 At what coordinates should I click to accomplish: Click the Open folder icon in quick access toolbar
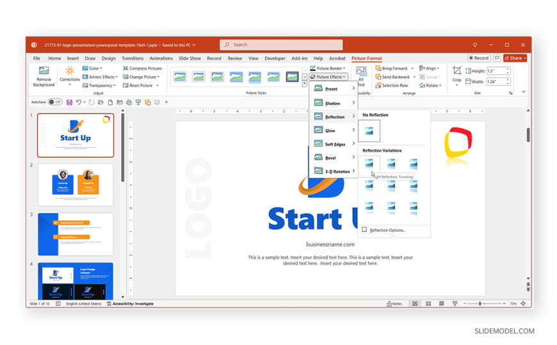point(101,102)
